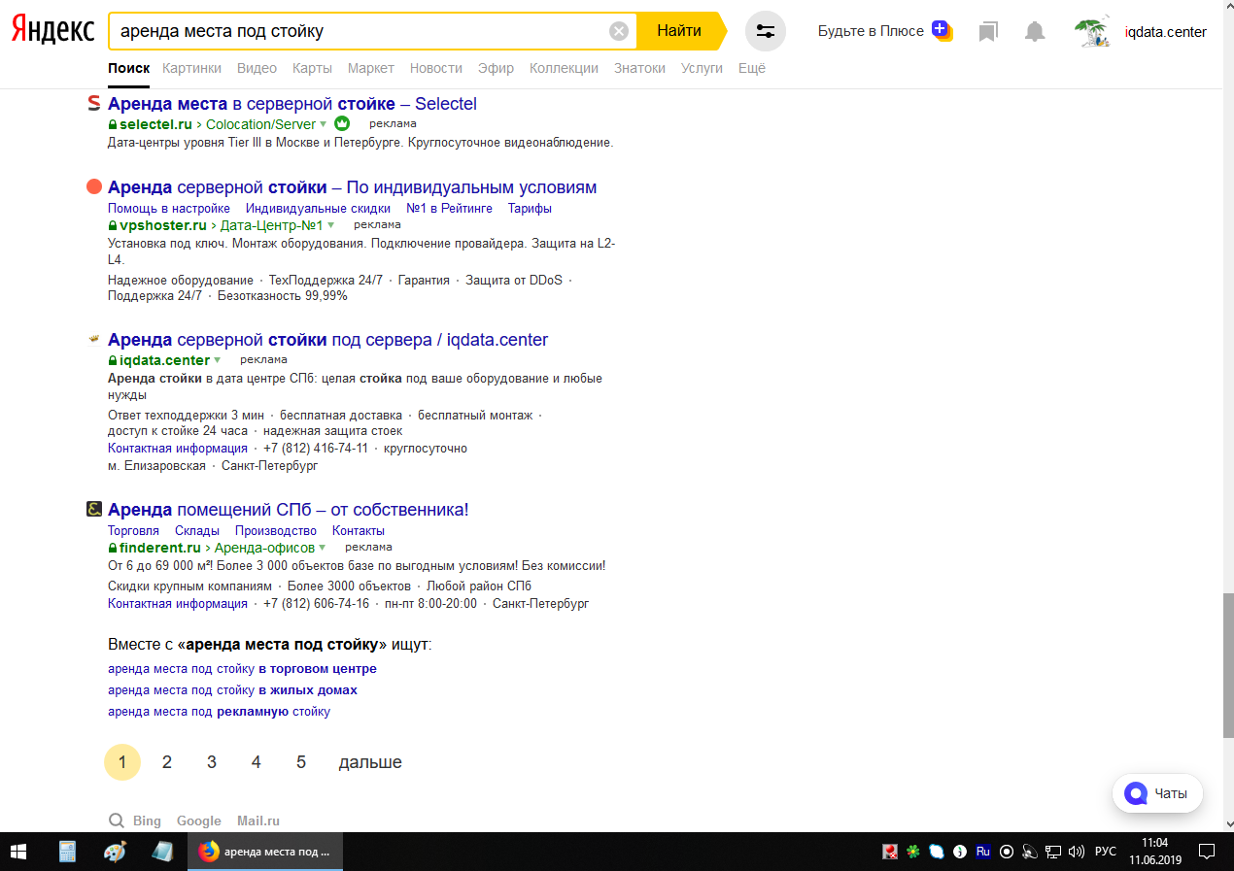The width and height of the screenshot is (1234, 871).
Task: Launch Calculator from the taskbar
Action: tap(67, 852)
